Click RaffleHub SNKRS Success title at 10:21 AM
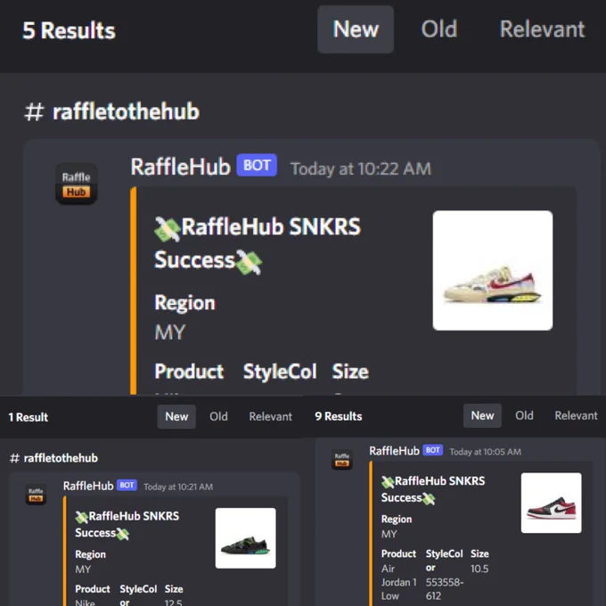 pos(127,524)
